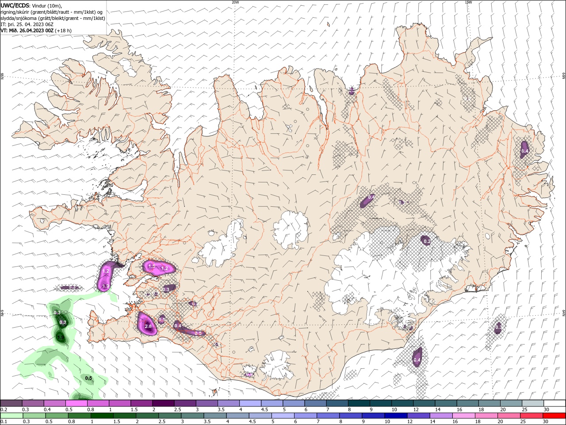Viewport: 566px width, 425px height.
Task: Pick the upper legend swatch labeled 0.8
Action: [98, 403]
